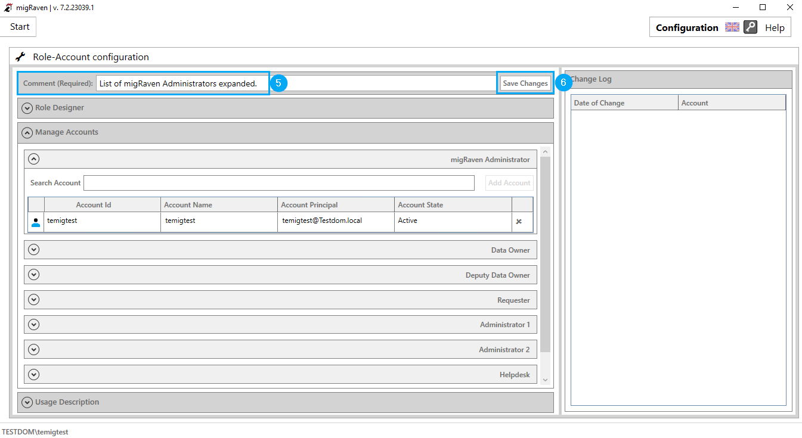Click the TESTDOM\temigtest status bar text

tap(35, 432)
